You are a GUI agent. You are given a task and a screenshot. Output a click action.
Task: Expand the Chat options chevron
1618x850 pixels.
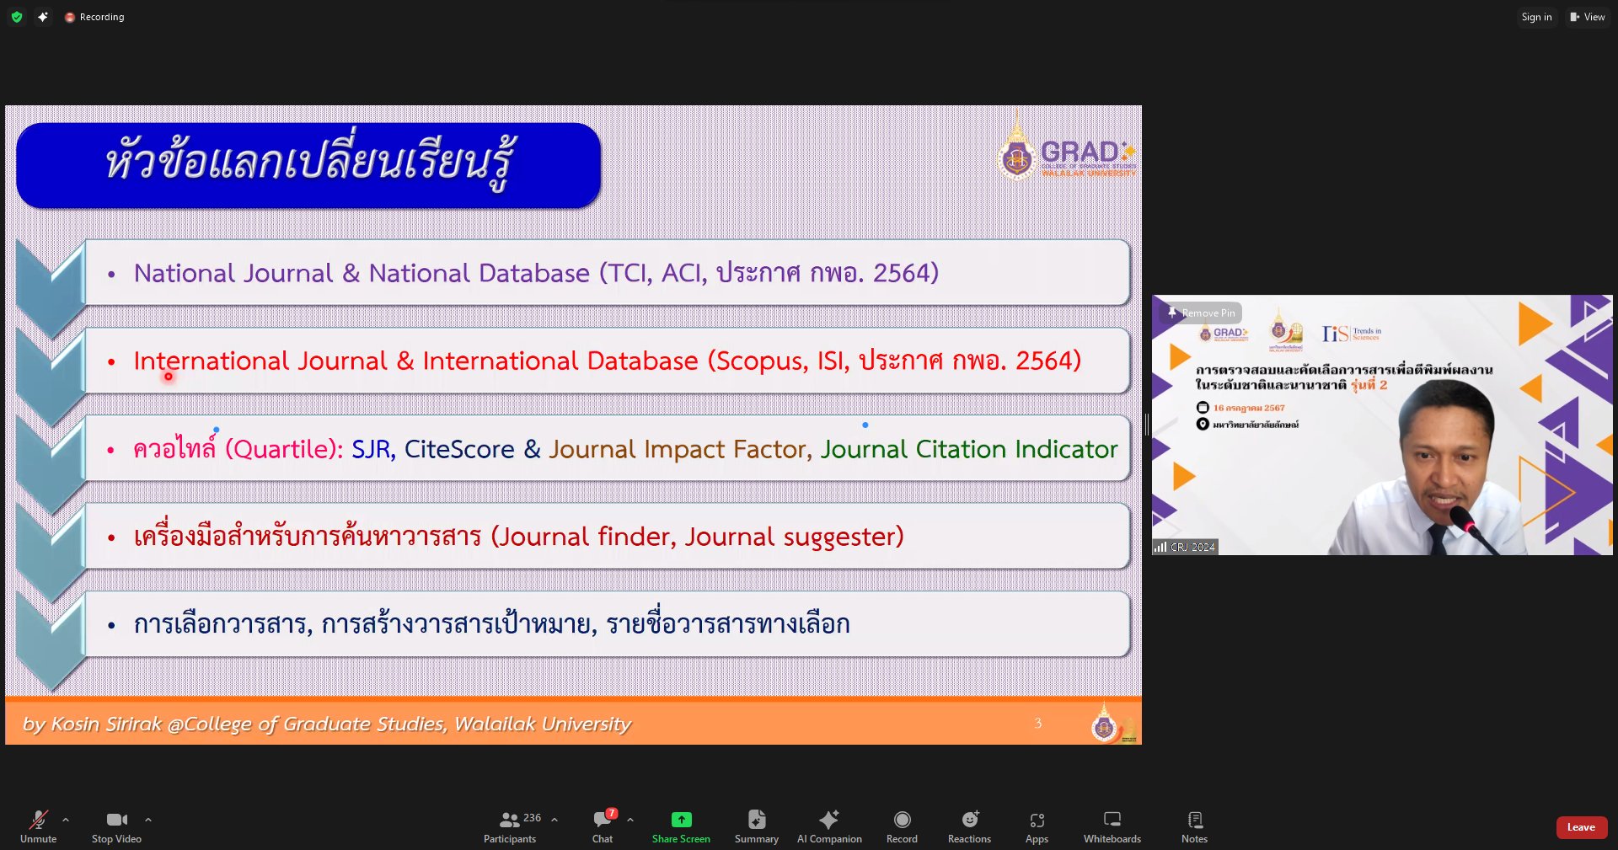tap(630, 820)
